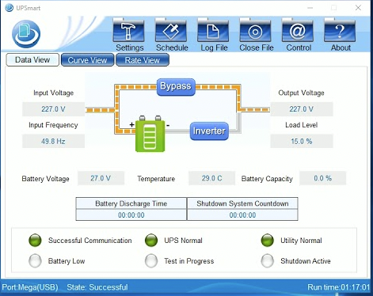This screenshot has height=296, width=373.
Task: Switch to Rate View tab
Action: pyautogui.click(x=143, y=60)
